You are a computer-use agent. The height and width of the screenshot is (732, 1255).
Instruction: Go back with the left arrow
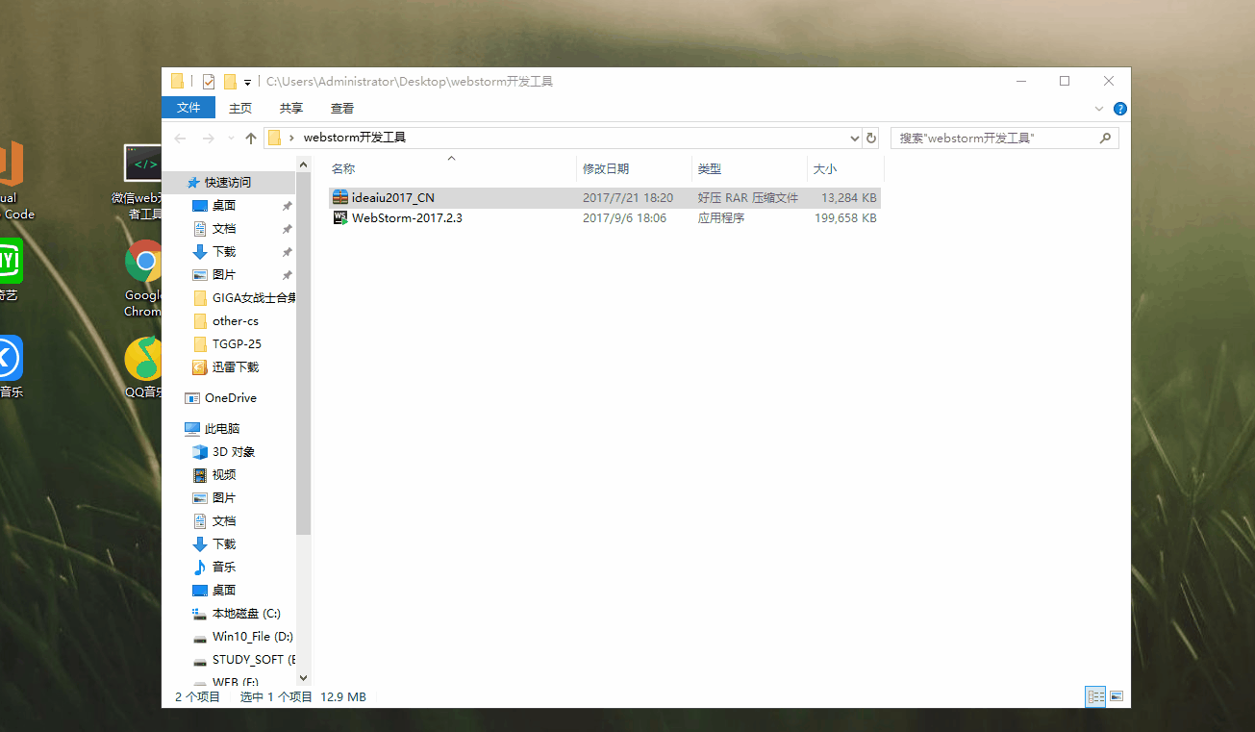coord(181,139)
